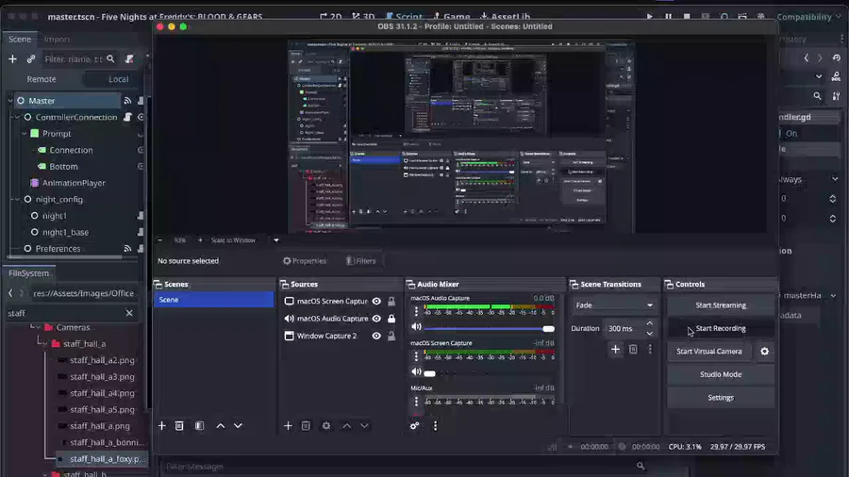Select Local scene tree tab
Viewport: 849px width, 477px height.
point(118,79)
